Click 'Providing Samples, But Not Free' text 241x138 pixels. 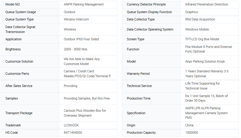tap(87, 98)
